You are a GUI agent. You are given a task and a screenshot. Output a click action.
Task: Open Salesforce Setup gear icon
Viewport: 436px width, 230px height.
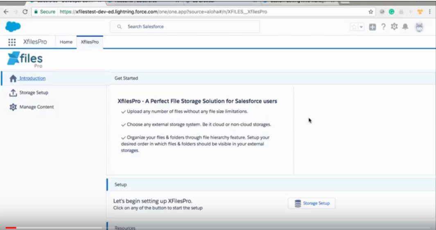tap(394, 27)
